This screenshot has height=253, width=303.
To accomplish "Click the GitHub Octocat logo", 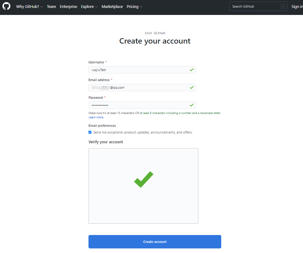I will pyautogui.click(x=6, y=6).
